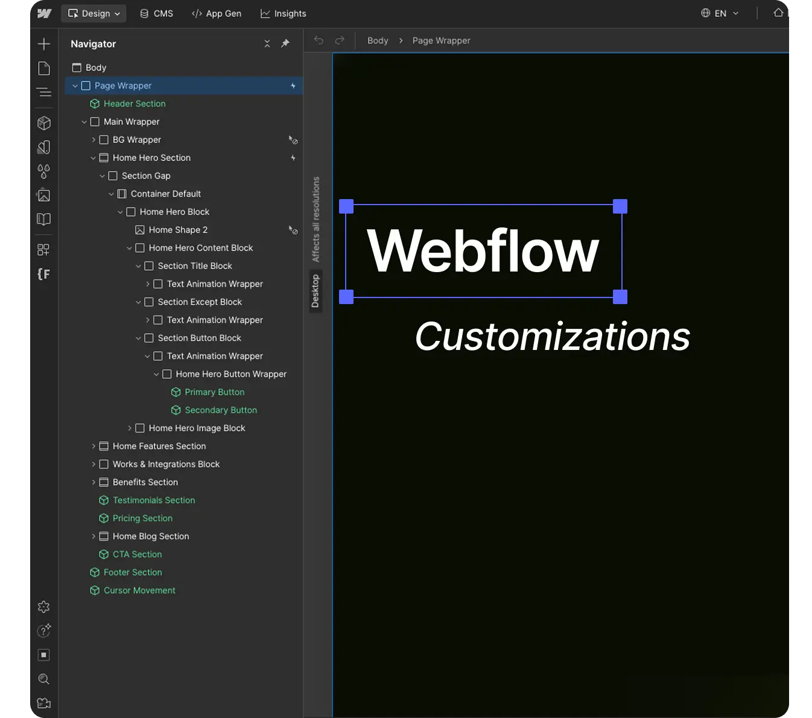The height and width of the screenshot is (718, 812).
Task: Switch to the CMS tab
Action: click(156, 13)
